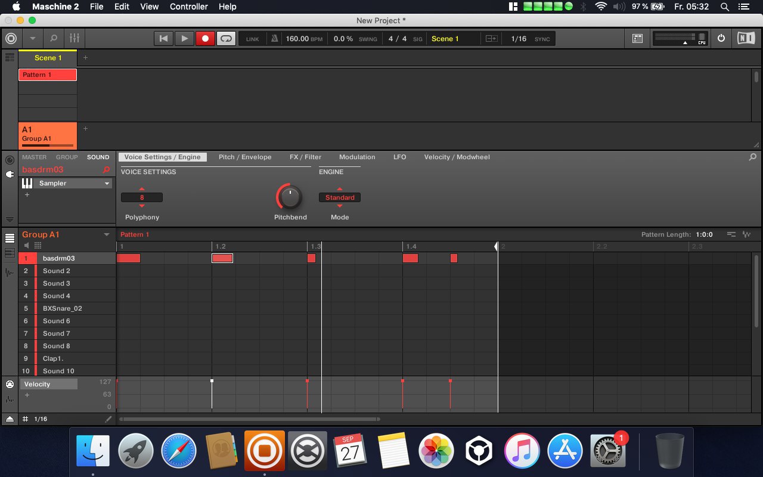Image resolution: width=763 pixels, height=477 pixels.
Task: Select the Pattern 1 slot
Action: click(x=48, y=75)
